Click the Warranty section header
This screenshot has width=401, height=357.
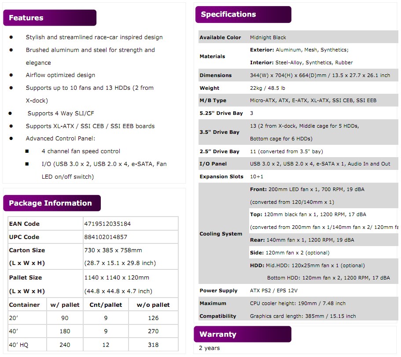pos(242,334)
